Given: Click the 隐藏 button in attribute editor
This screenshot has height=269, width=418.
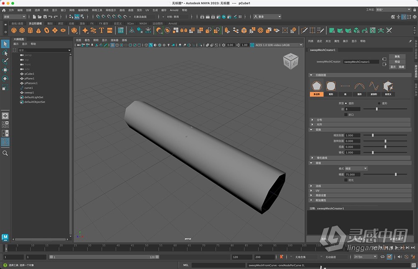Looking at the screenshot, I should click(x=401, y=67).
